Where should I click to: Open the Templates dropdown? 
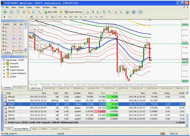click(x=140, y=12)
